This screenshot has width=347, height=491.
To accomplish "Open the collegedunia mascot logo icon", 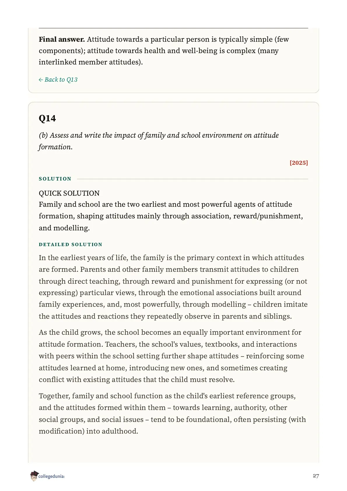I will (34, 476).
